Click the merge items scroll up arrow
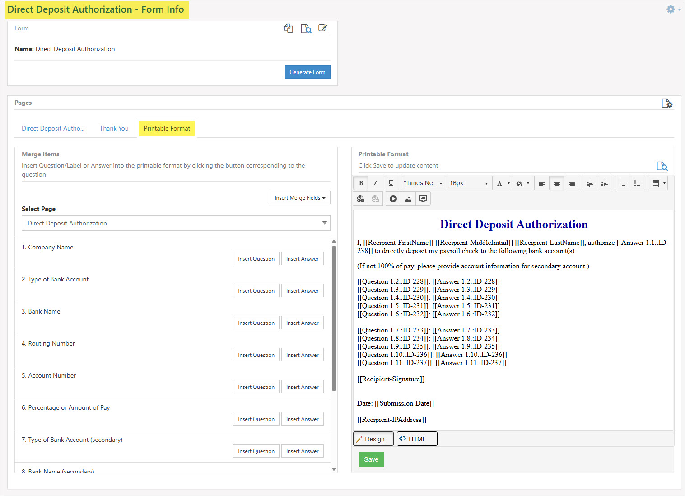Image resolution: width=685 pixels, height=496 pixels. (x=334, y=241)
